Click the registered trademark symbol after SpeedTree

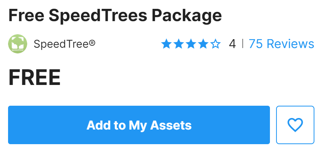[92, 43]
